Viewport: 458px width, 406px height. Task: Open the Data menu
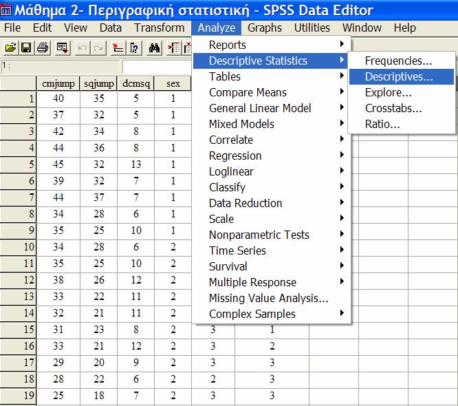(x=111, y=28)
